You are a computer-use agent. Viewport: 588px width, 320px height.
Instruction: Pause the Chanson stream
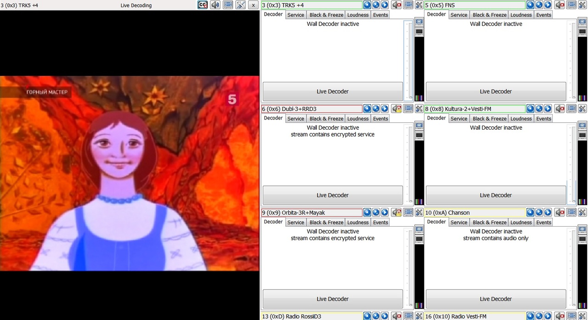(x=539, y=212)
